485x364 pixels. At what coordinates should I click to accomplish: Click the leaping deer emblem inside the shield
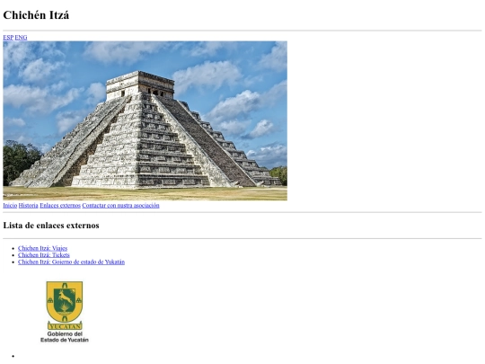pyautogui.click(x=66, y=297)
